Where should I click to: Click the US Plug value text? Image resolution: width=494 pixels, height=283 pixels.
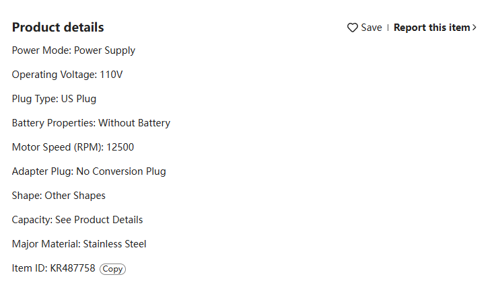pos(79,99)
